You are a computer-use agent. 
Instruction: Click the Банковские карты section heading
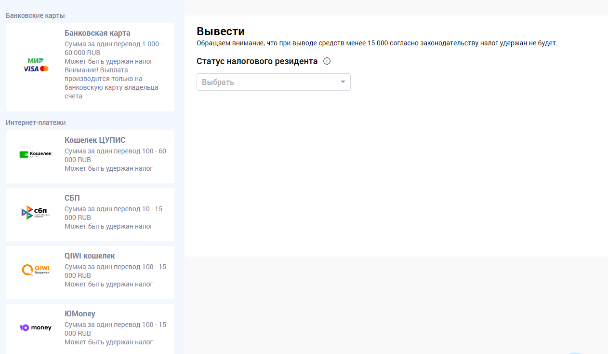(x=35, y=15)
